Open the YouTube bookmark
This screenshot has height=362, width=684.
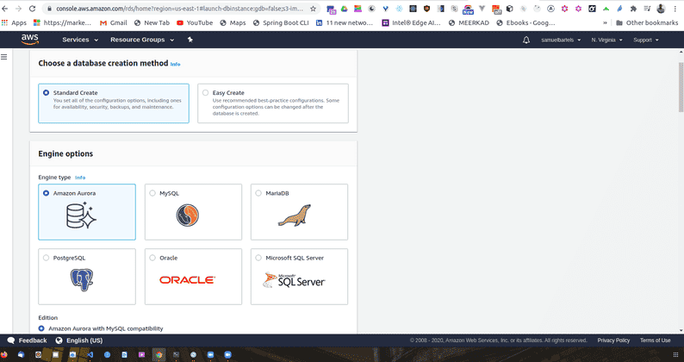click(195, 22)
